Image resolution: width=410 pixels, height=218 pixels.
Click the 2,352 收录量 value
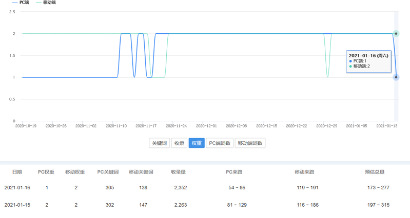pos(180,188)
